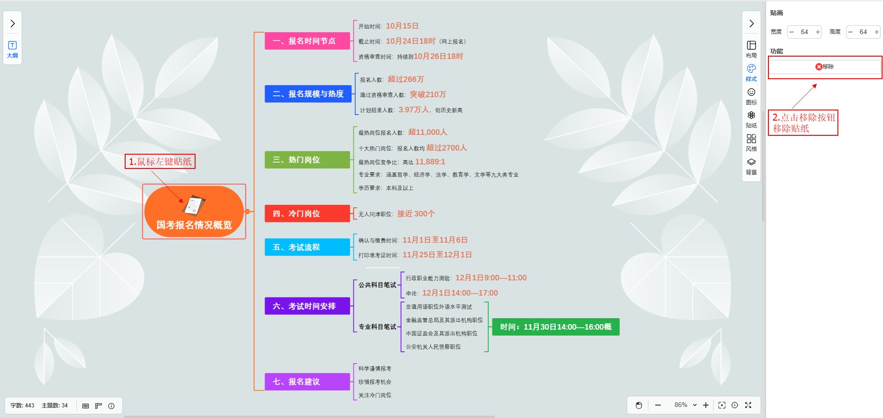This screenshot has width=883, height=418.
Task: Enter fullscreen using the expand arrows icon
Action: point(748,405)
